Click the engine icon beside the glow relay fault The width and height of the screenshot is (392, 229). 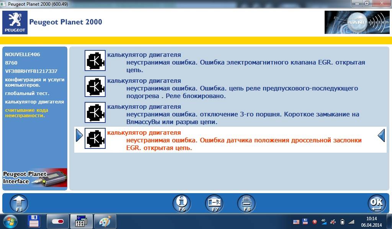point(95,87)
